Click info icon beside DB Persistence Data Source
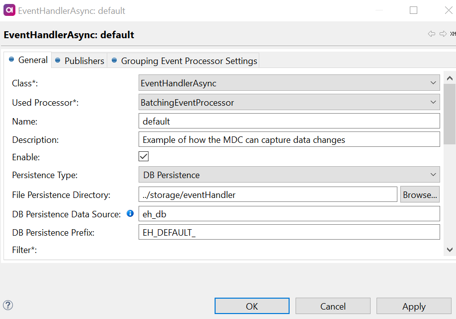 [130, 213]
